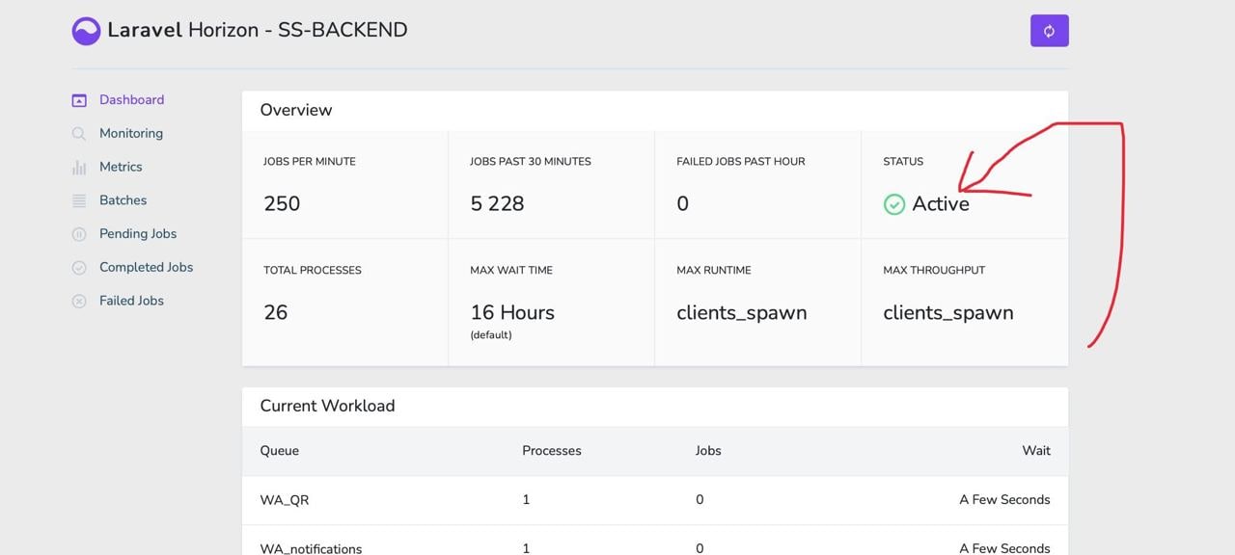Click the Current Workload panel heading
This screenshot has width=1235, height=555.
pos(327,406)
